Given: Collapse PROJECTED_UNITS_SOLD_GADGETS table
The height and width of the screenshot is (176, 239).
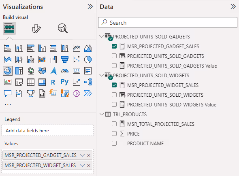Looking at the screenshot, I should (101, 36).
